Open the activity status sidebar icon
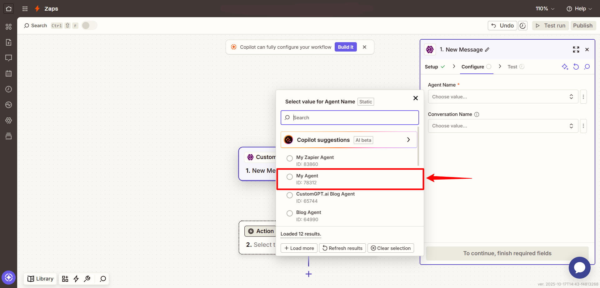 coord(8,105)
